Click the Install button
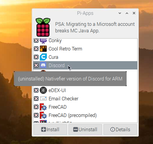Viewport: 153px width, 144px height. 50,129
